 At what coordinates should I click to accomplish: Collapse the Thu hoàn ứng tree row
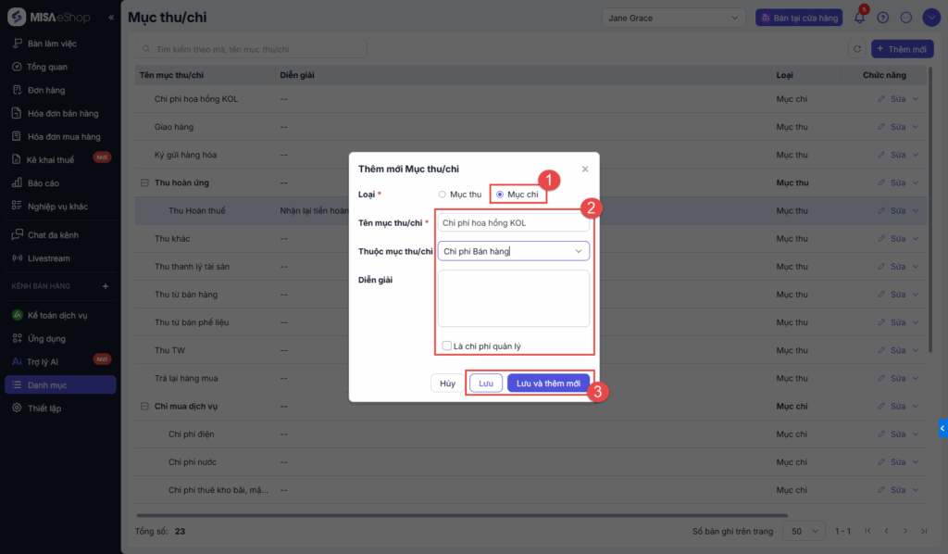144,183
